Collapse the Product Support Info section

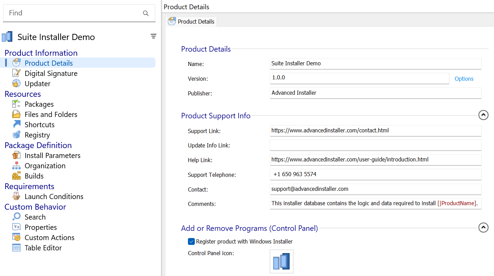(x=483, y=115)
